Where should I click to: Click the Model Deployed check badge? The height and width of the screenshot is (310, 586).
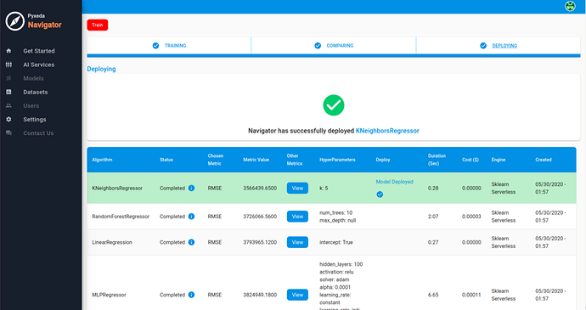coord(380,194)
